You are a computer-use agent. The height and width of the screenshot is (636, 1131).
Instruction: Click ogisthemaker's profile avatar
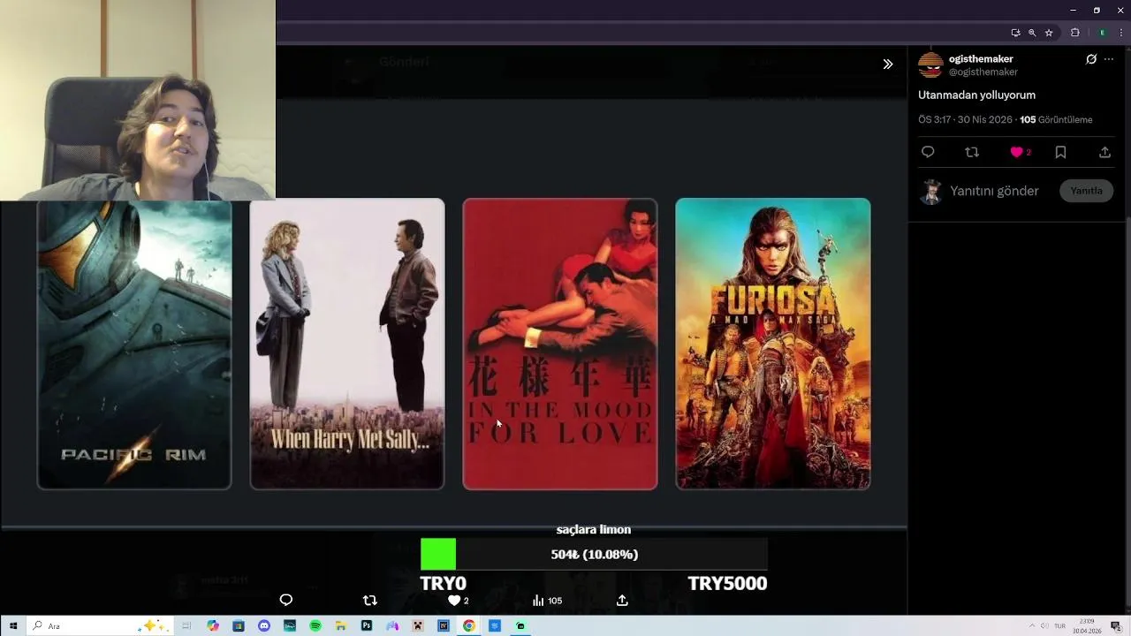point(930,65)
